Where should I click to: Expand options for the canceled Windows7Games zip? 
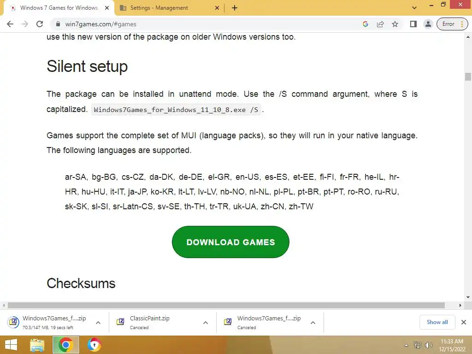pyautogui.click(x=313, y=323)
